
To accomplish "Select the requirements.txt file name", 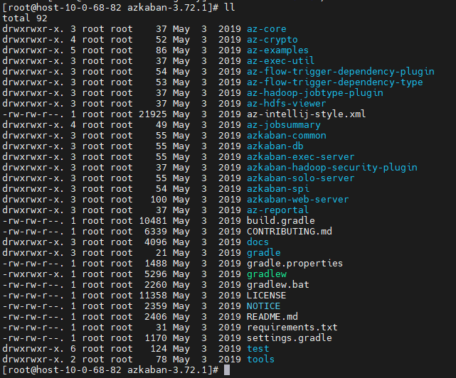I will 292,328.
